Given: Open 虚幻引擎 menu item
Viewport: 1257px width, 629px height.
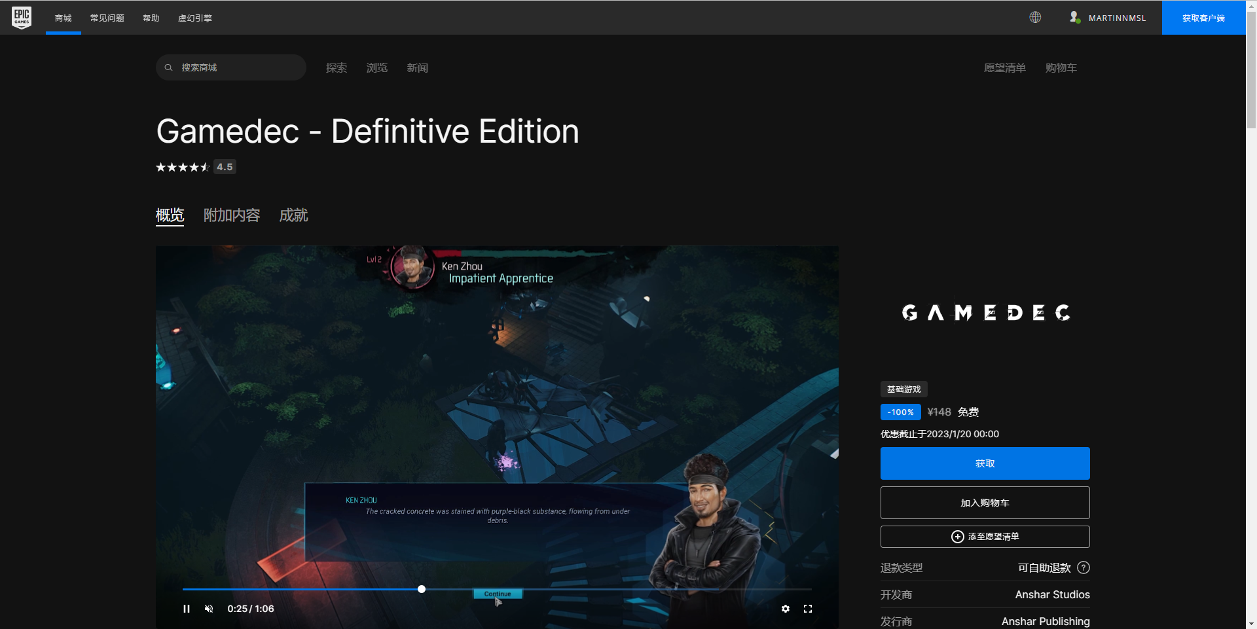Looking at the screenshot, I should point(195,18).
